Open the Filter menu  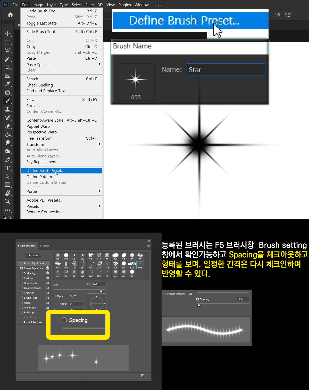(x=90, y=5)
